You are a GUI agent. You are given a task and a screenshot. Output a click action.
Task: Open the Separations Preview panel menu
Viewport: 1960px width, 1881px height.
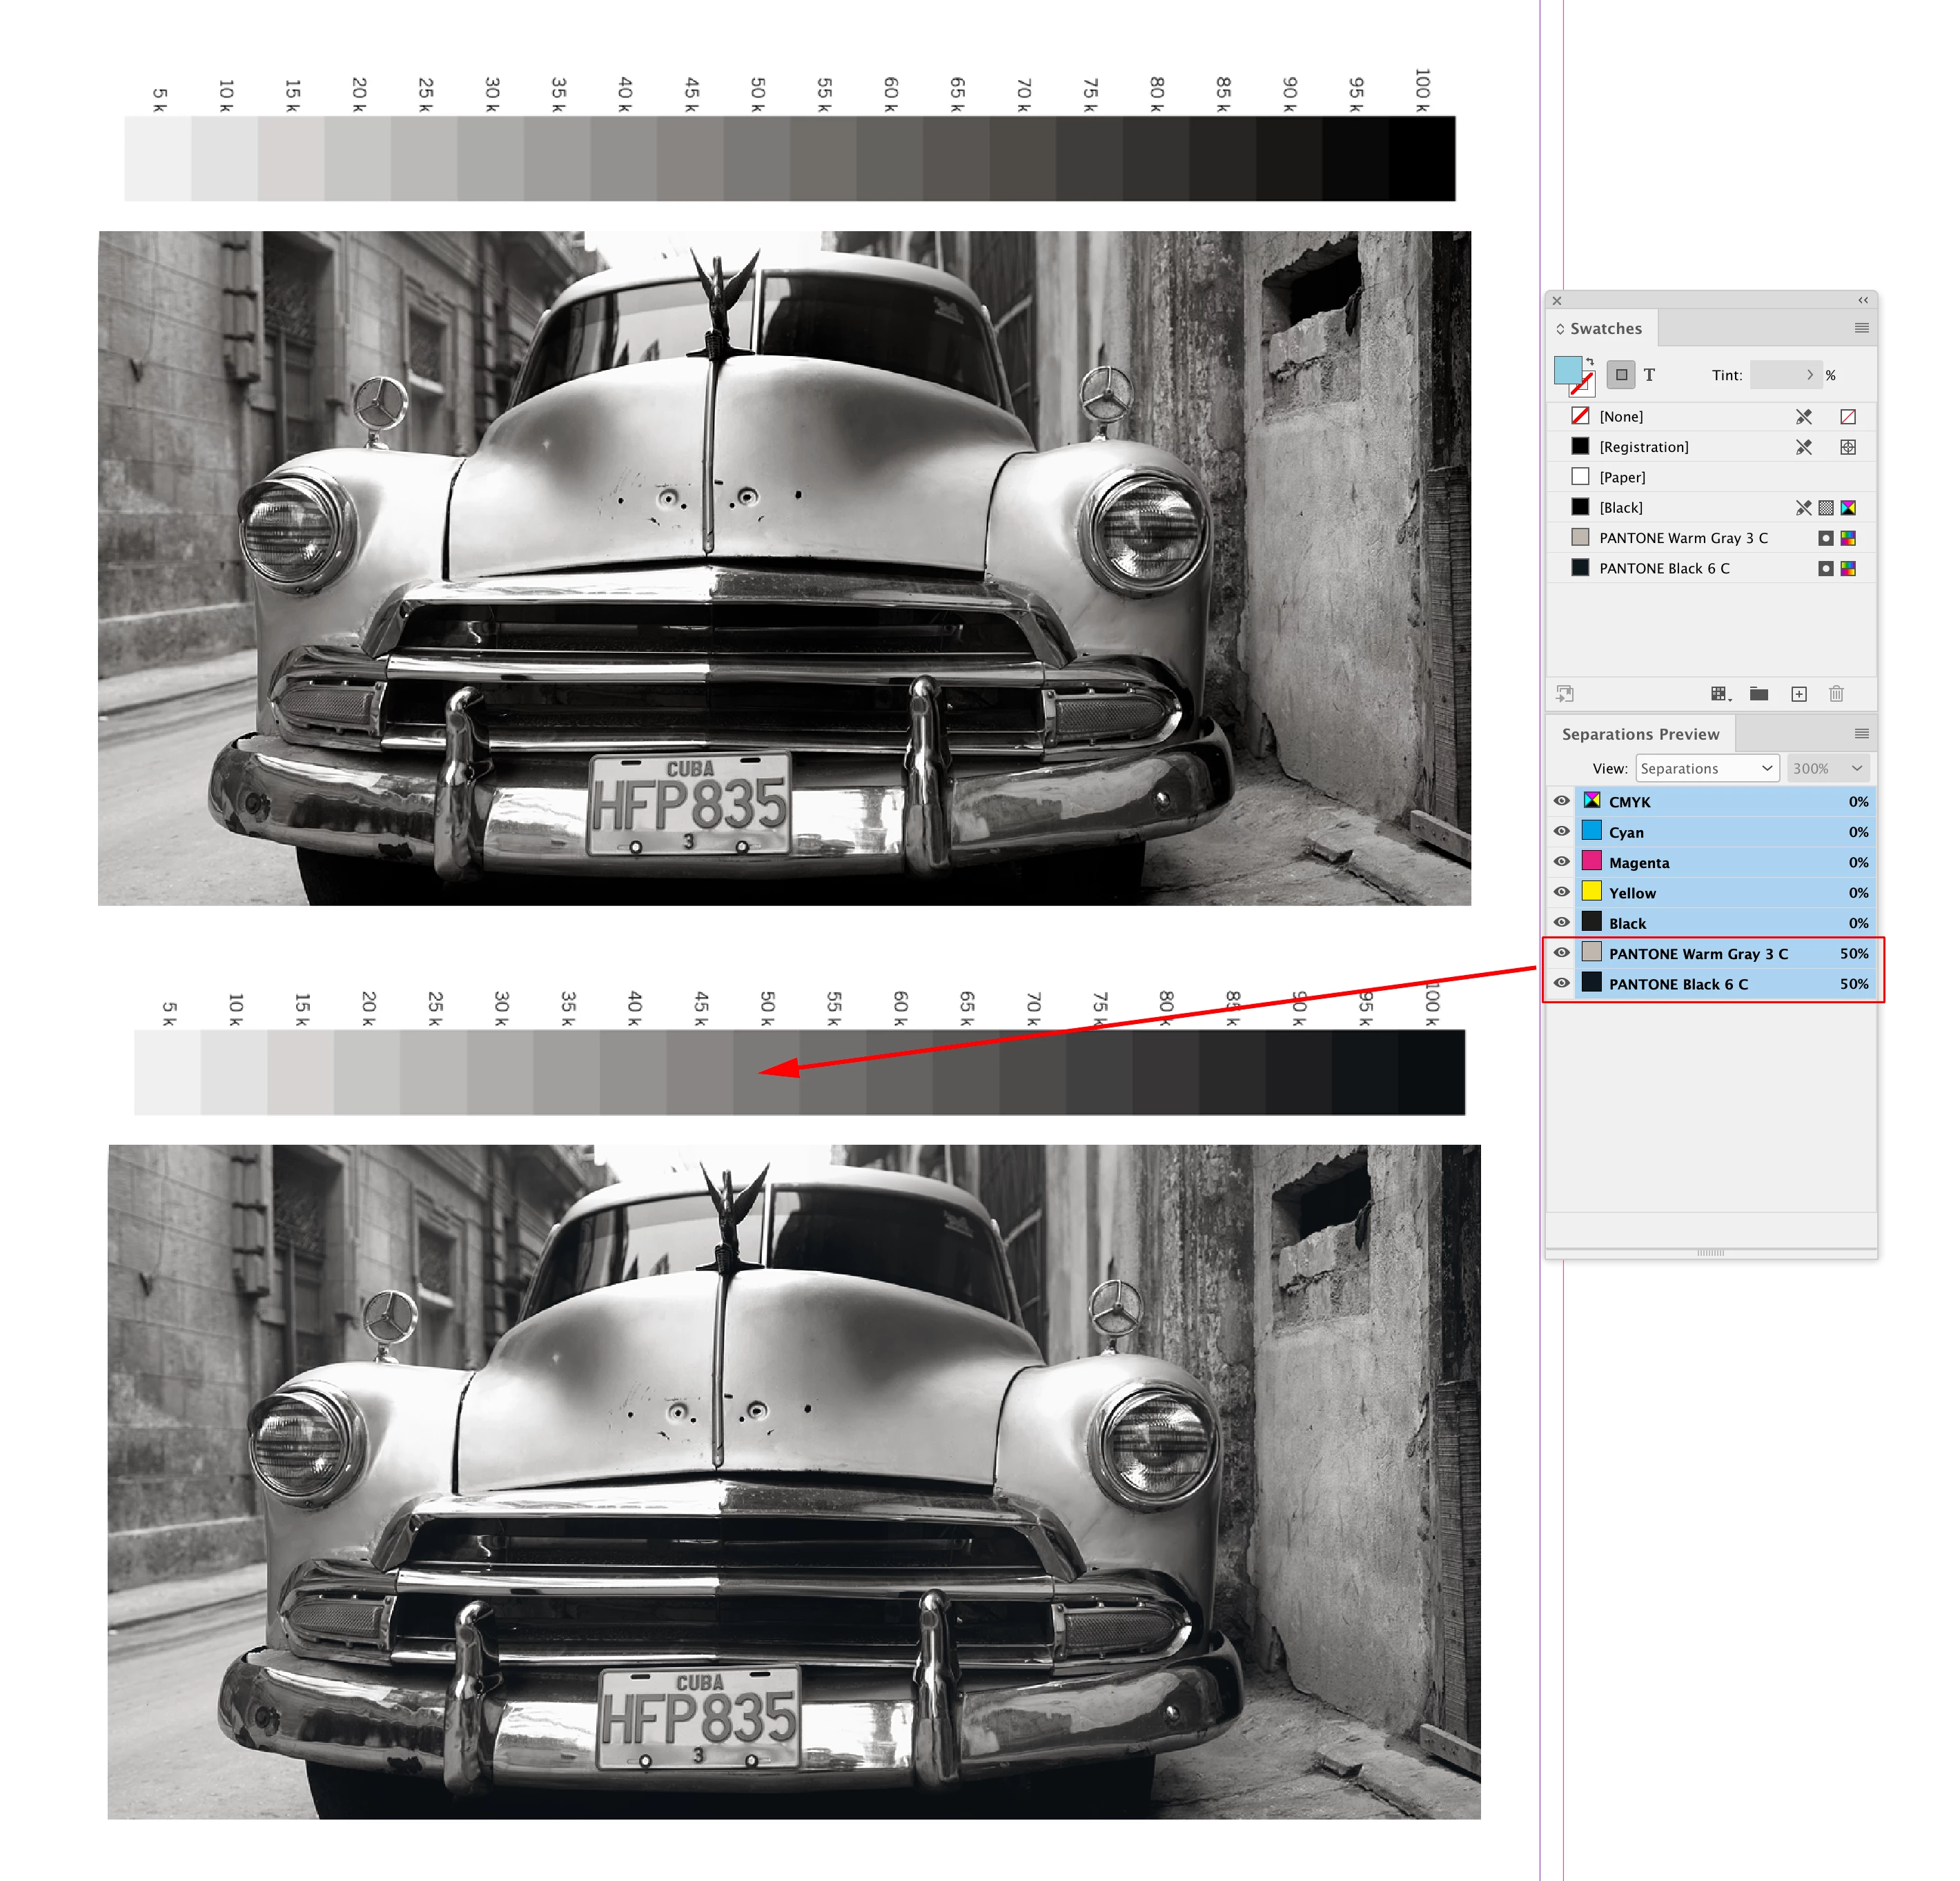[1861, 734]
